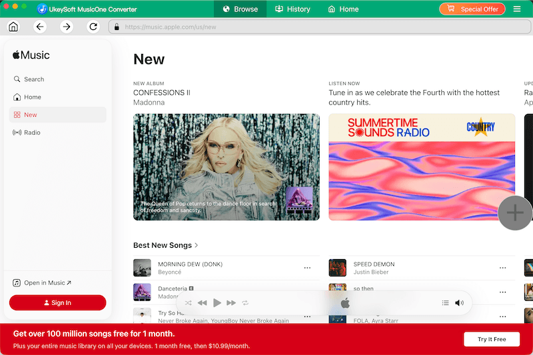Image resolution: width=533 pixels, height=355 pixels.
Task: Click the Beyoncé artist name
Action: (x=170, y=272)
